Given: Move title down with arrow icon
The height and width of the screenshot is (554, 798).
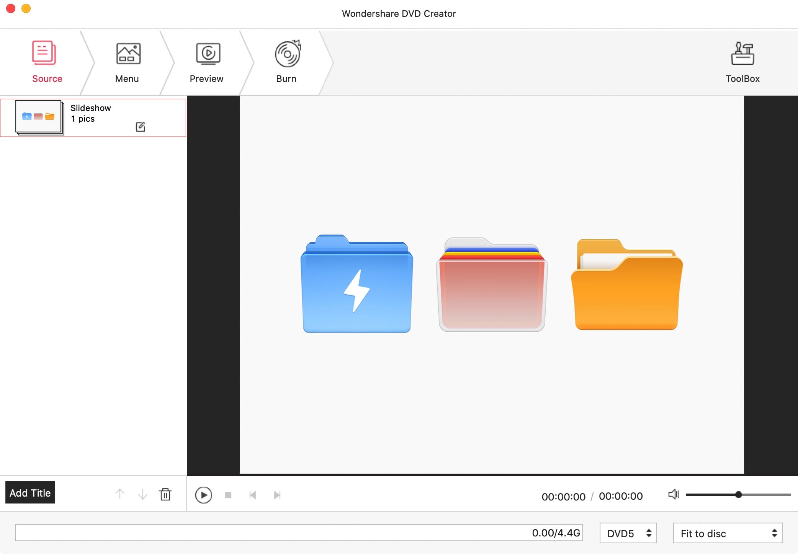Looking at the screenshot, I should (x=142, y=494).
